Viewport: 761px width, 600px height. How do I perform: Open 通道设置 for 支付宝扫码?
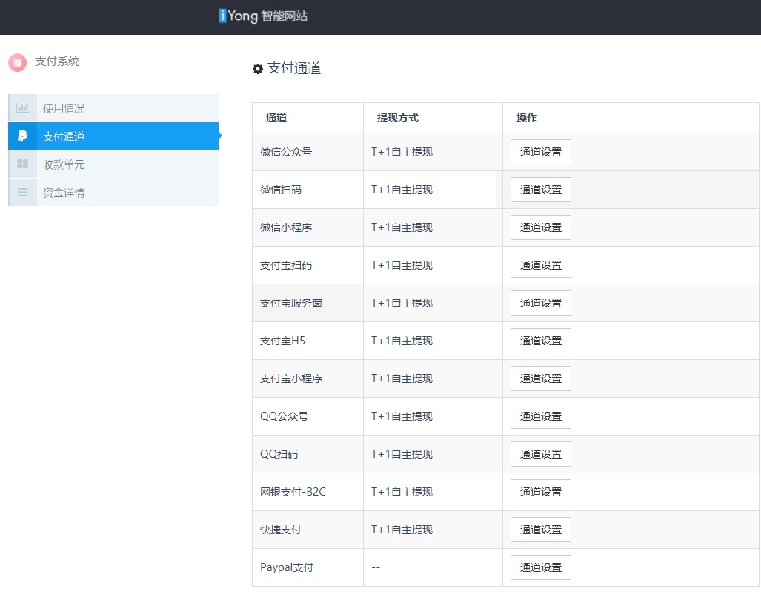click(x=540, y=264)
